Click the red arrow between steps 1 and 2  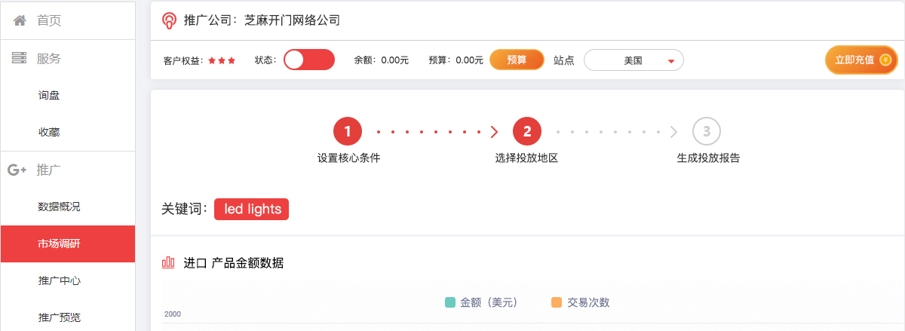click(x=494, y=132)
